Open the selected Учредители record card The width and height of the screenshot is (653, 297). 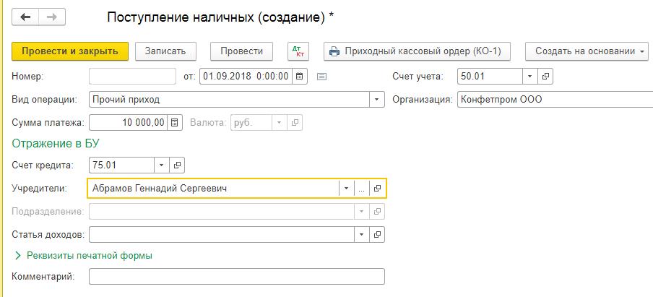coord(377,188)
